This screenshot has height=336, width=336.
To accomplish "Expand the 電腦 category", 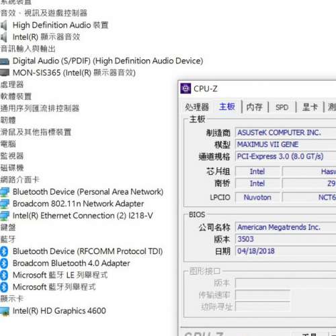I will 8,144.
